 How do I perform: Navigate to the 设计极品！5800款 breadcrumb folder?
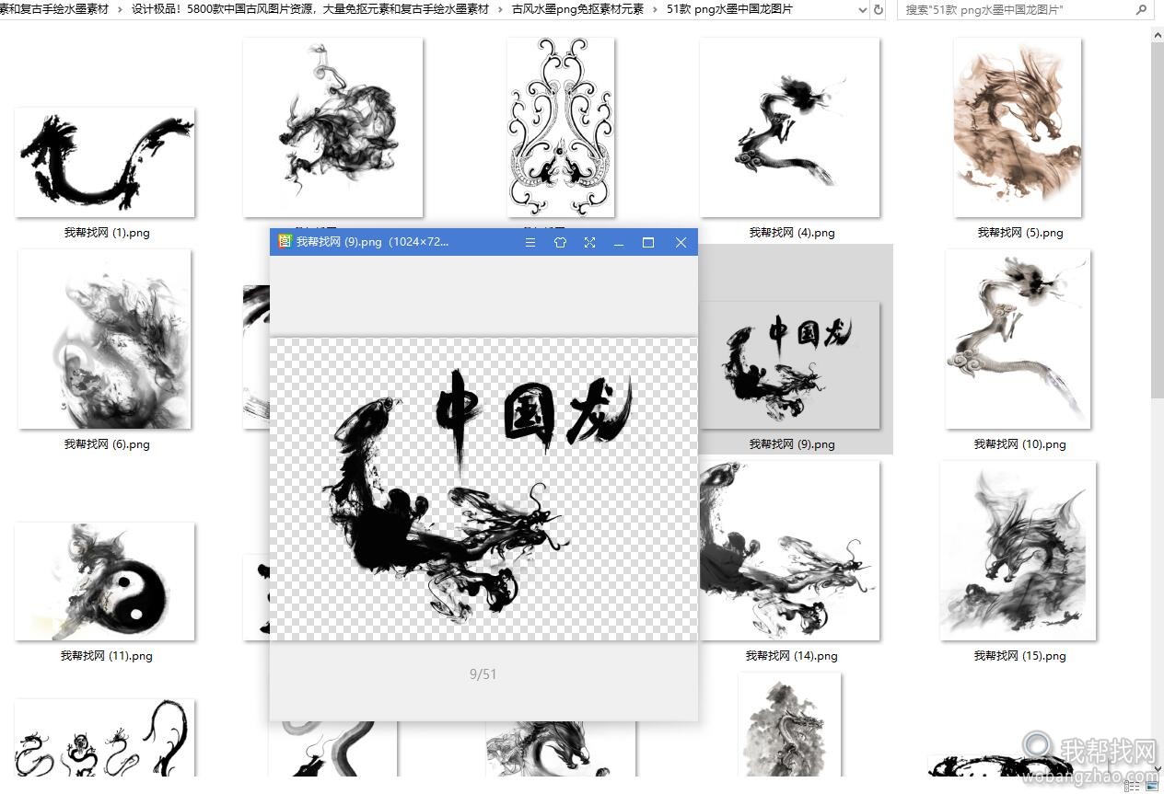(310, 9)
